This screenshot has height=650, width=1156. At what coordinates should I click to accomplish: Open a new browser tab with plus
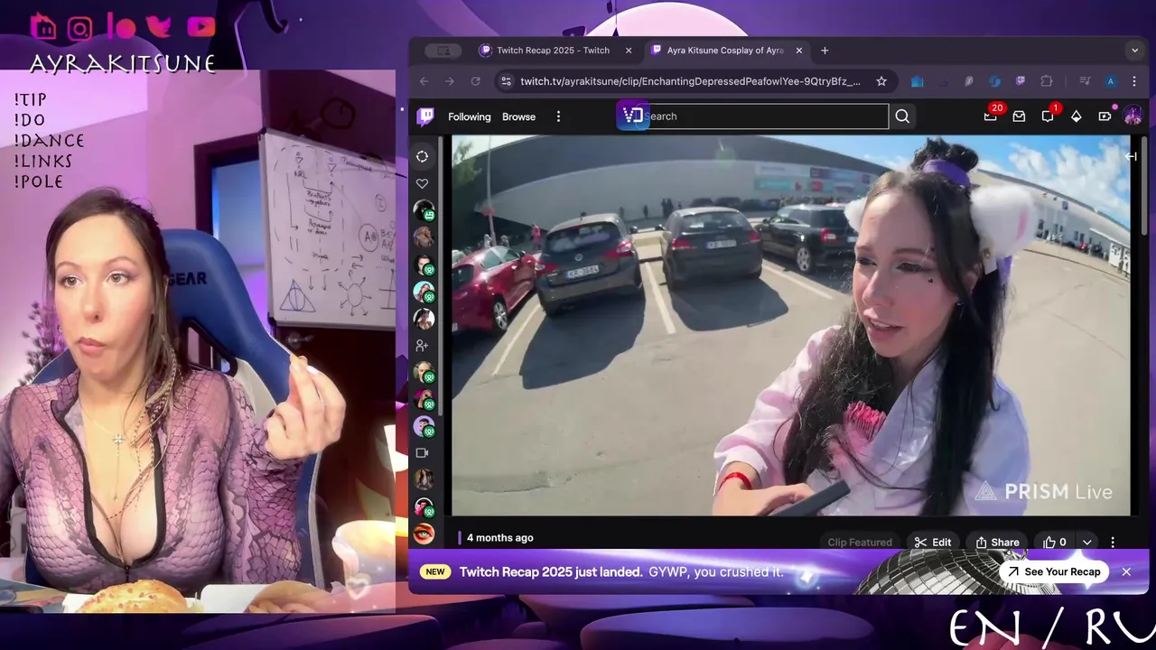825,51
